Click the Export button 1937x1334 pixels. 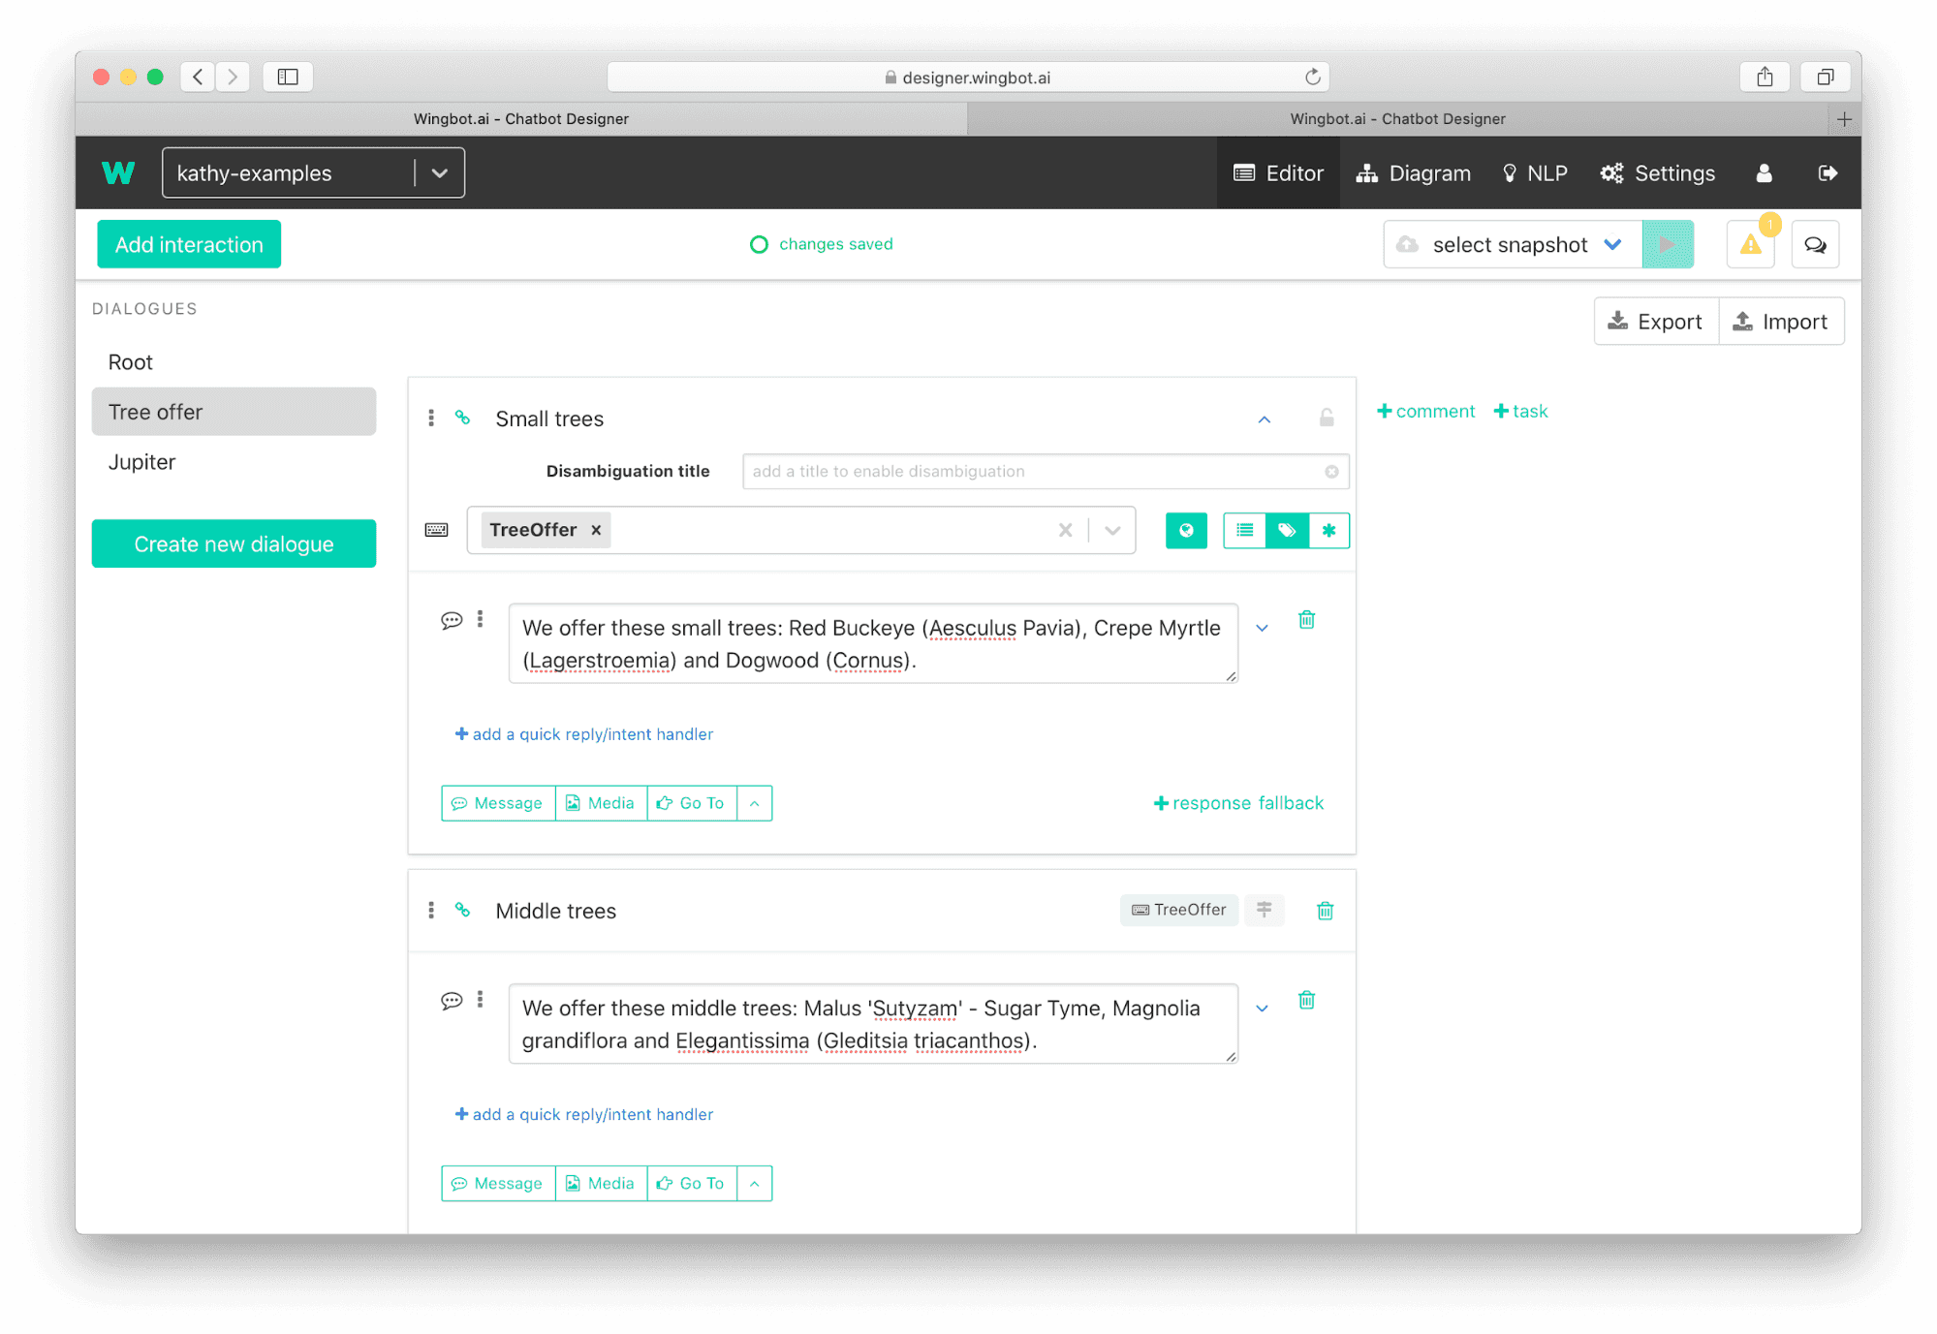[x=1656, y=322]
